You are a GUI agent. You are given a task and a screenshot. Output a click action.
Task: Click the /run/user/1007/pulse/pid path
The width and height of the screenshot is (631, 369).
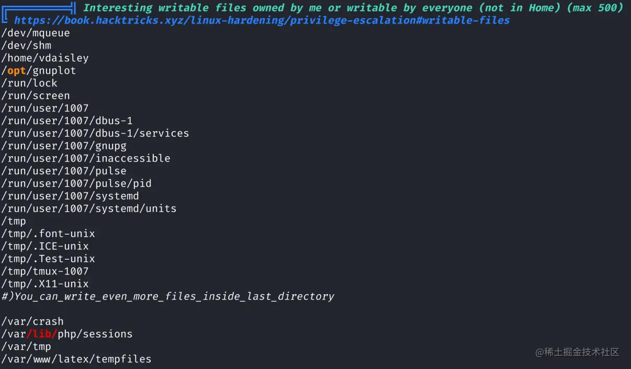pos(76,183)
